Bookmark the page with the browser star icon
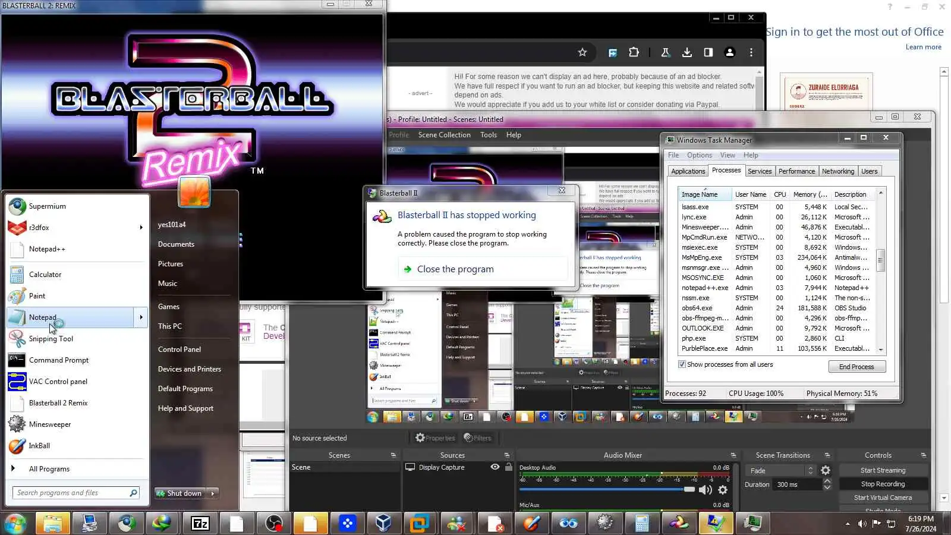Viewport: 951px width, 535px height. 582,52
